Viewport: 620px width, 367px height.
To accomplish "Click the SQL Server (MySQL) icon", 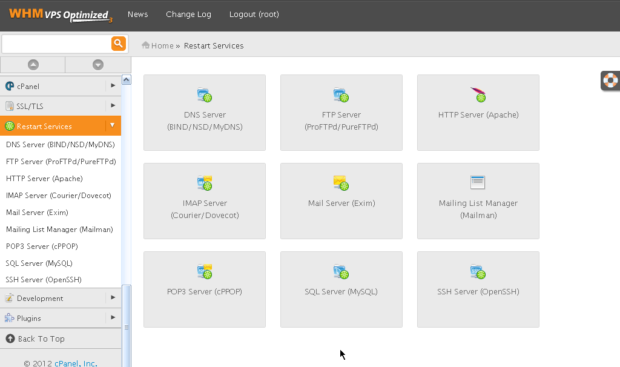I will coord(341,272).
